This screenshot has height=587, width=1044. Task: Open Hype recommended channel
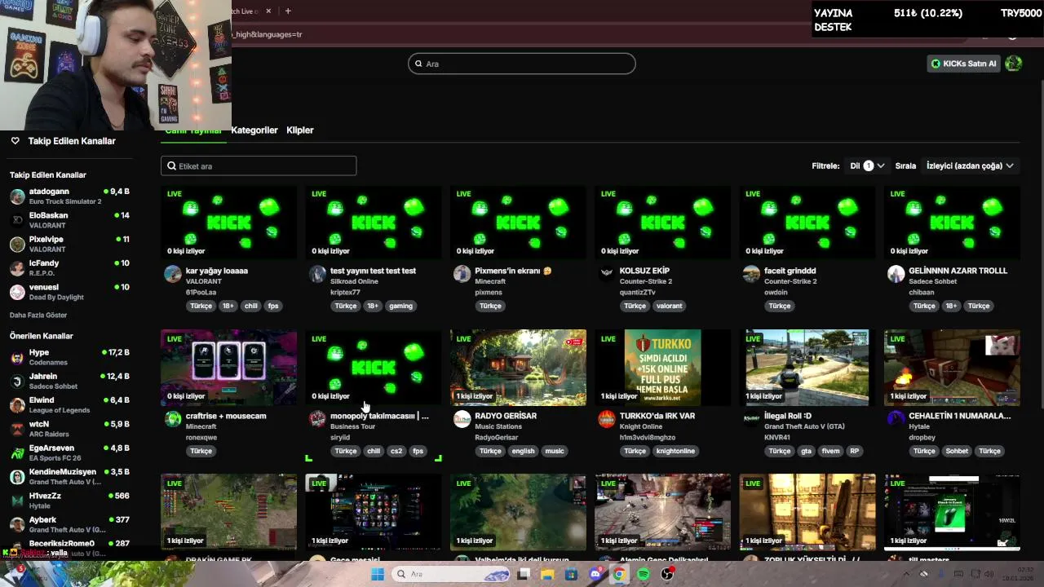(69, 357)
